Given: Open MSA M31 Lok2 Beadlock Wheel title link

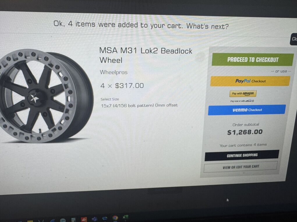Looking at the screenshot, I should pos(146,55).
